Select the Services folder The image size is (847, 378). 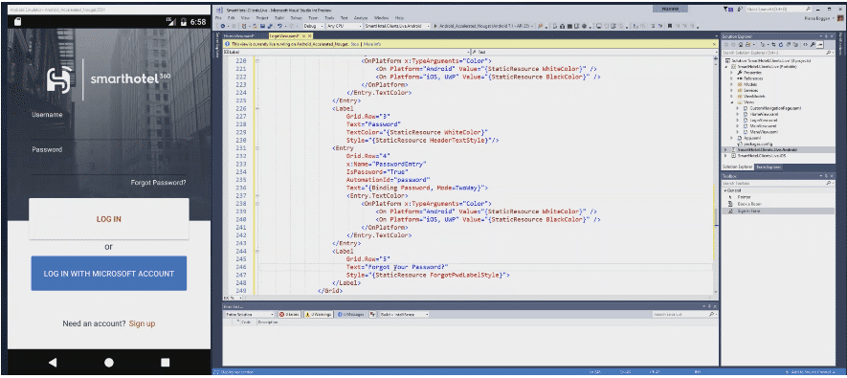tap(750, 90)
